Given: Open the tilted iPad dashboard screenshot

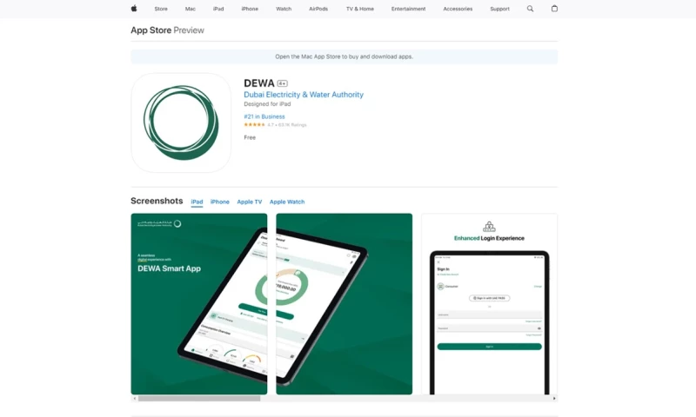Looking at the screenshot, I should 344,304.
